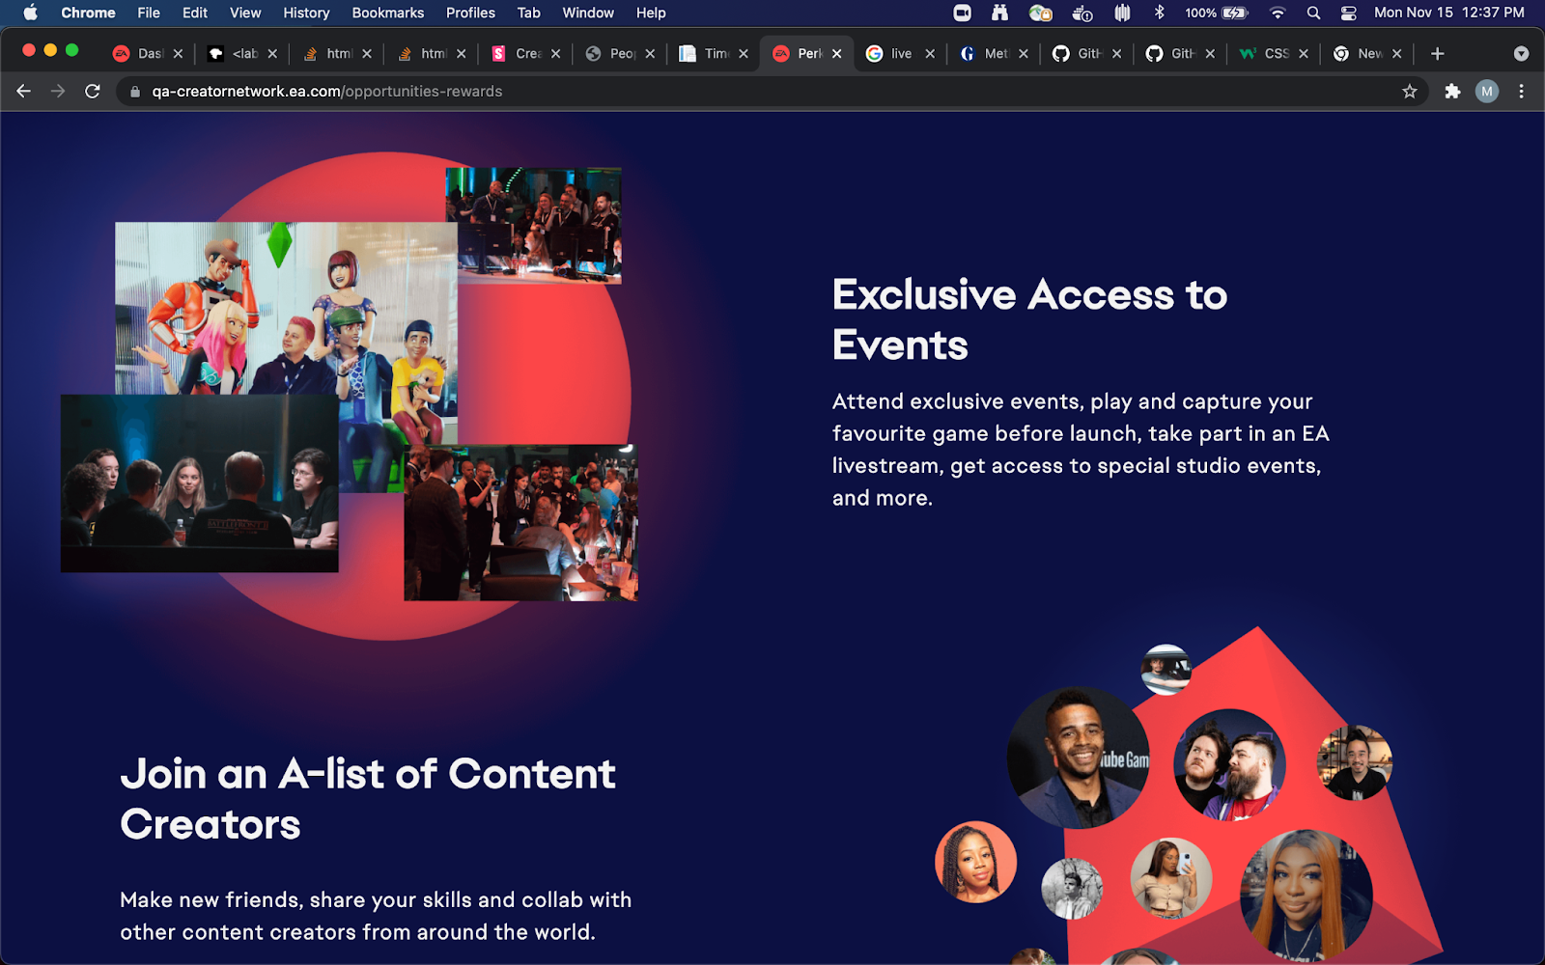Close the CSS tab
Image resolution: width=1545 pixels, height=965 pixels.
1304,54
